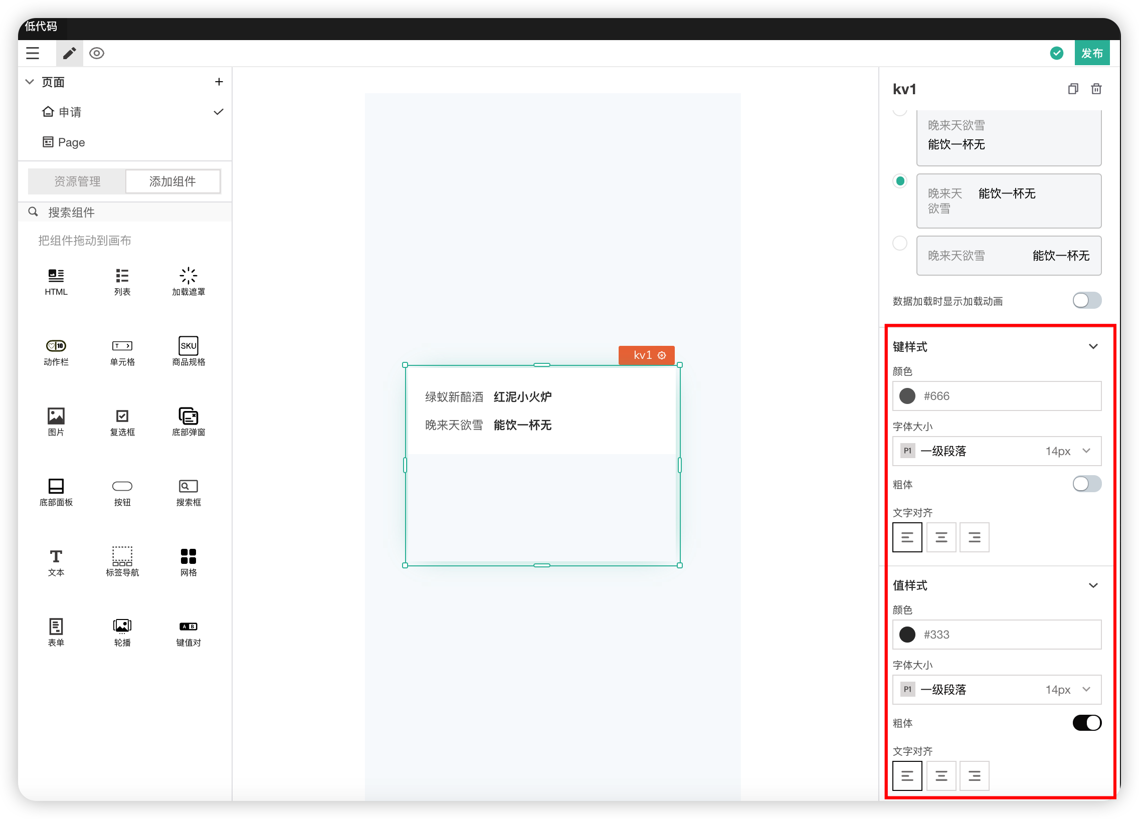Viewport: 1139px width, 819px height.
Task: Delete kv1 using the trash icon
Action: tap(1096, 89)
